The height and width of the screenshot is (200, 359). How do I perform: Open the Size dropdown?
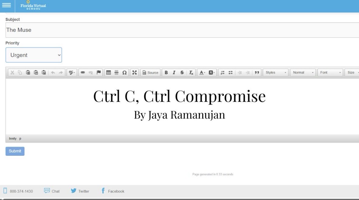click(x=352, y=72)
